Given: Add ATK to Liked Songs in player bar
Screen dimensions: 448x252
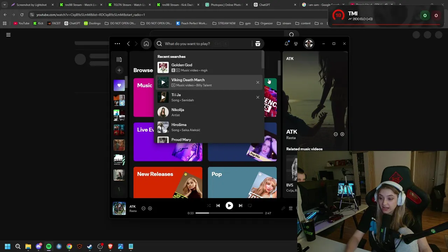Looking at the screenshot, I should pos(150,208).
